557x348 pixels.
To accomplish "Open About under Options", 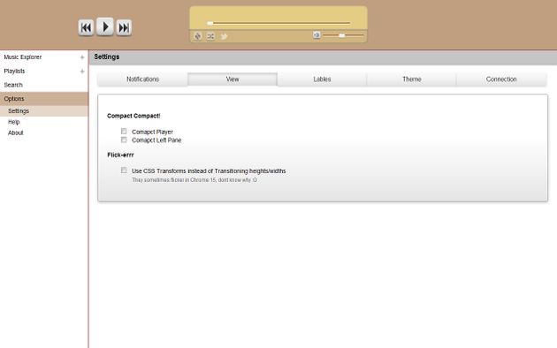I will point(16,132).
